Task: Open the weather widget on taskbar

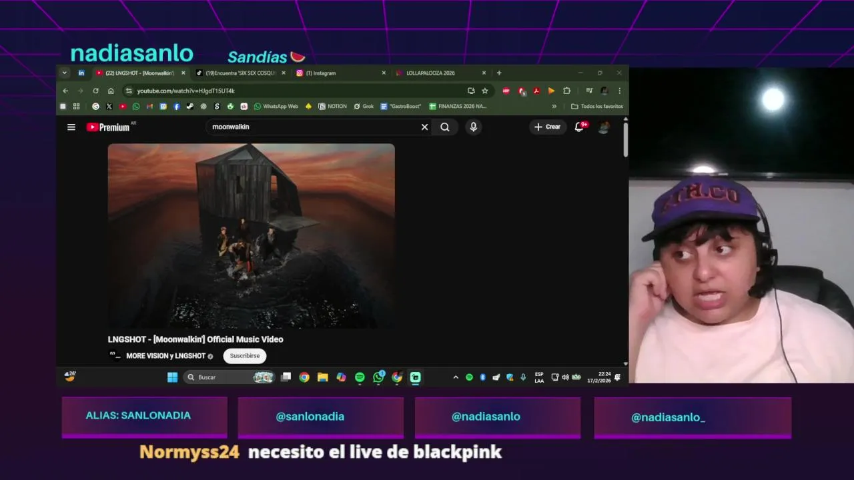Action: [x=70, y=377]
